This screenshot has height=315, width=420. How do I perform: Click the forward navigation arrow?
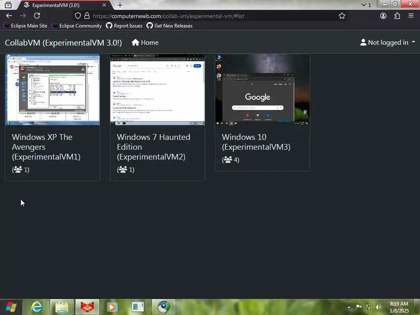(23, 16)
